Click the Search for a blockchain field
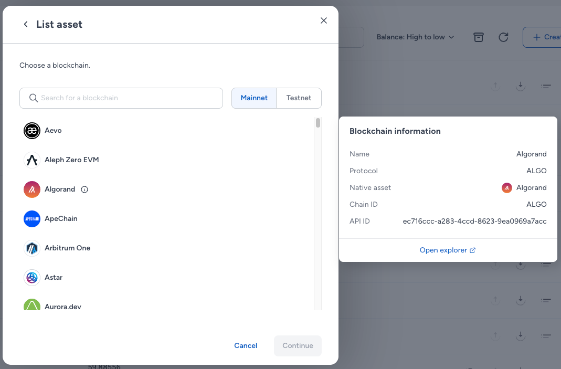This screenshot has height=369, width=561. tap(121, 98)
